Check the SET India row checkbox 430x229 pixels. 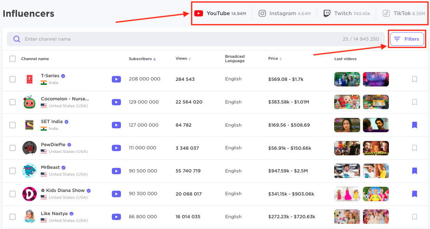coord(13,125)
